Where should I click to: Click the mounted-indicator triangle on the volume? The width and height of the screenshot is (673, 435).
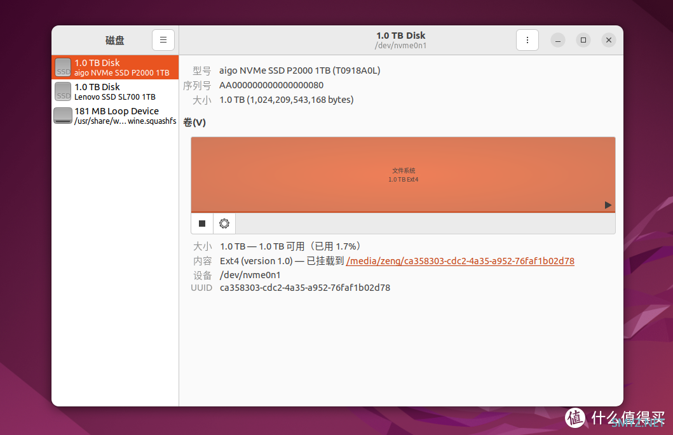608,205
